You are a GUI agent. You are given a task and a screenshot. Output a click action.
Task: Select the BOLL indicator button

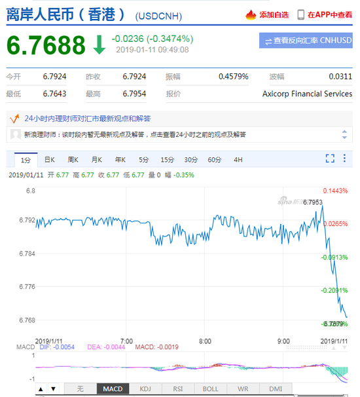click(211, 388)
